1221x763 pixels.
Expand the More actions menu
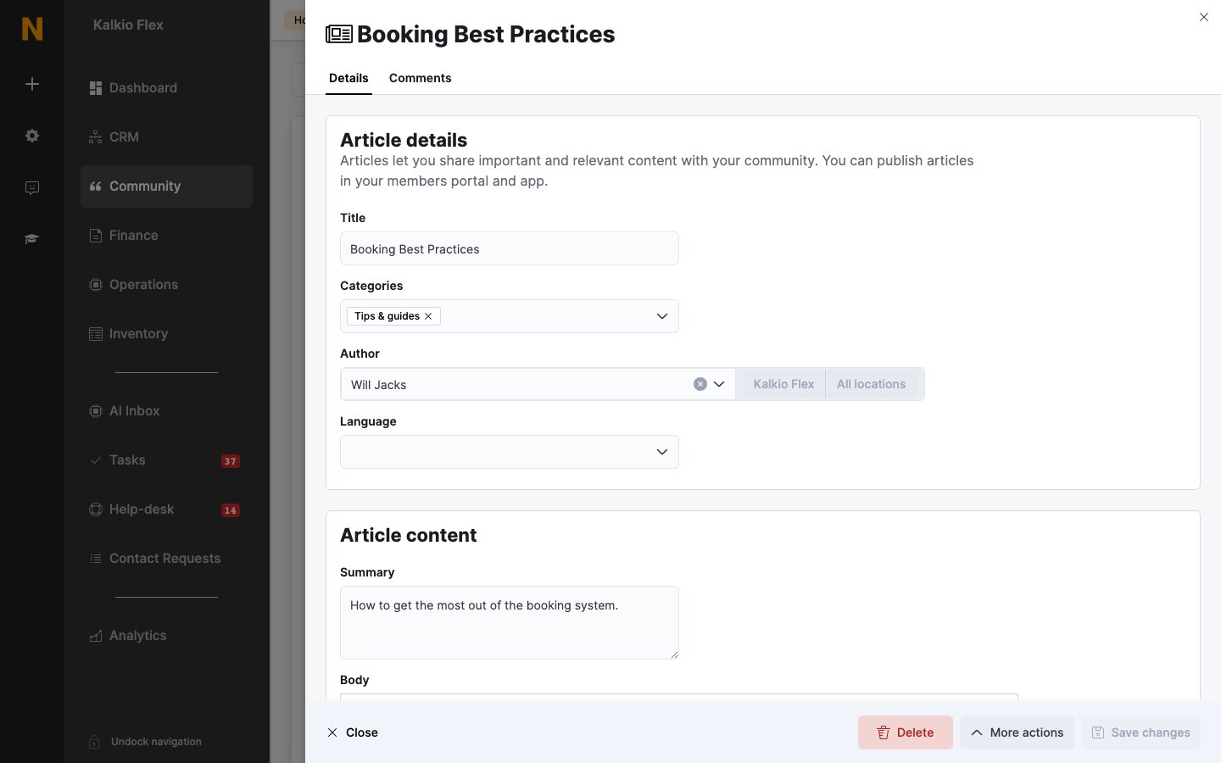click(1017, 732)
